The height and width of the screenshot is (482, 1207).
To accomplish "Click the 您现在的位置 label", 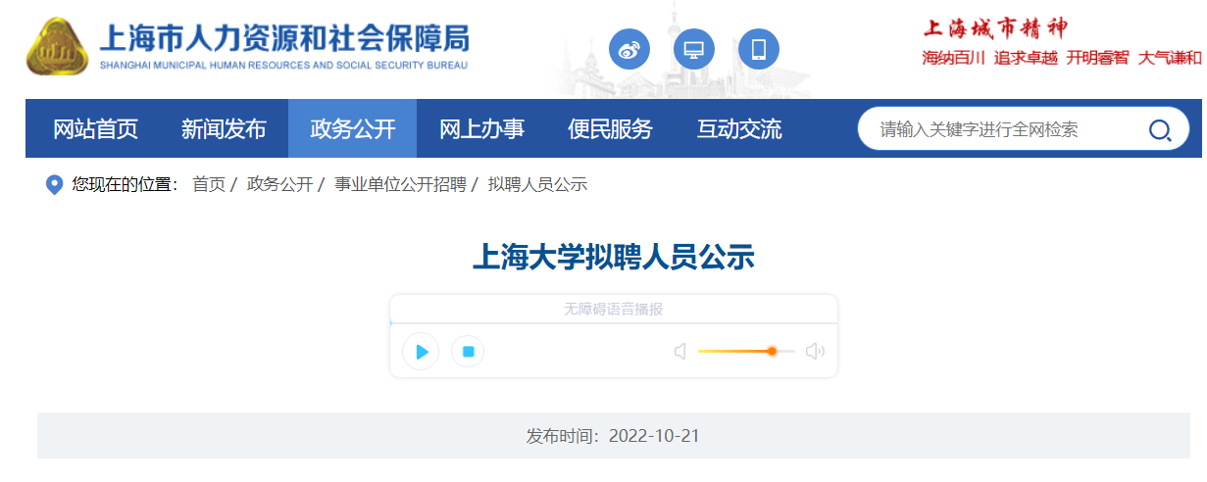I will pyautogui.click(x=126, y=184).
